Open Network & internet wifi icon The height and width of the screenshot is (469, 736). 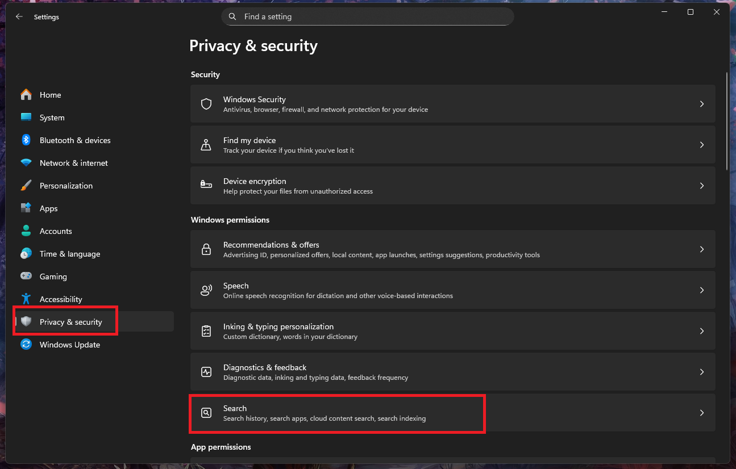26,163
